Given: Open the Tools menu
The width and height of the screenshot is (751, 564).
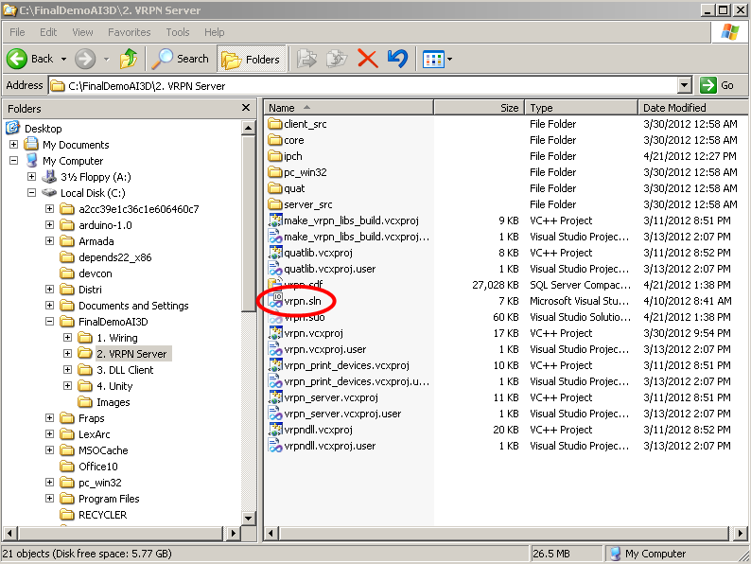Looking at the screenshot, I should point(178,32).
